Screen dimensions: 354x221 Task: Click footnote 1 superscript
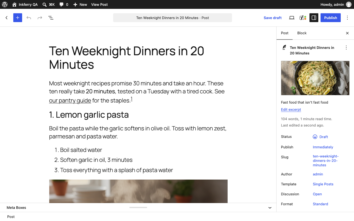pyautogui.click(x=132, y=99)
